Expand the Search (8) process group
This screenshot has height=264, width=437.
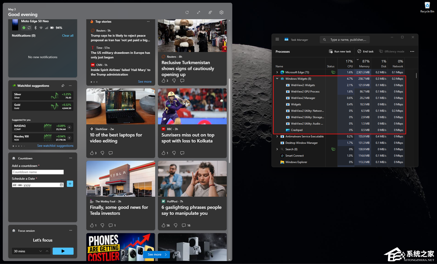click(x=277, y=149)
